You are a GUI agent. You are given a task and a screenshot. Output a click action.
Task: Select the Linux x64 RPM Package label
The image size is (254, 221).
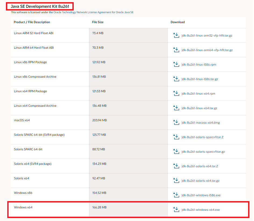[30, 91]
